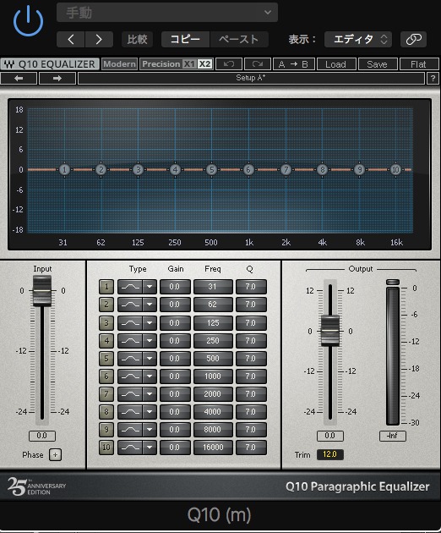Open band 8 filter type dropdown arrow
This screenshot has width=441, height=533.
[x=150, y=412]
